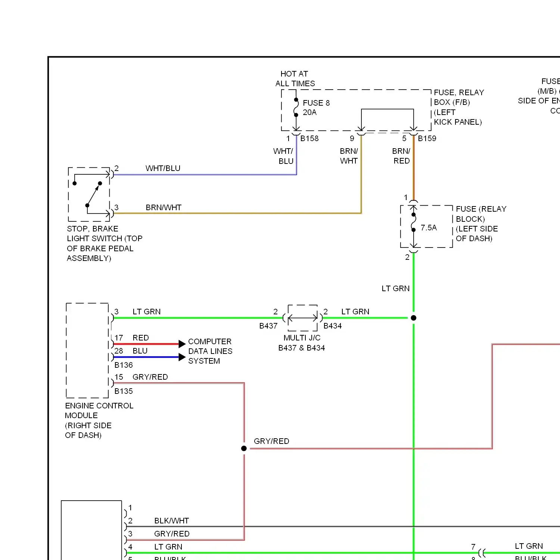
Task: Click the light green wire junction dot
Action: tap(413, 318)
